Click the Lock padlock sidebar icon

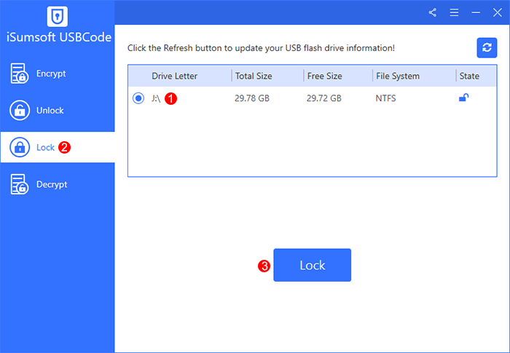pyautogui.click(x=20, y=147)
